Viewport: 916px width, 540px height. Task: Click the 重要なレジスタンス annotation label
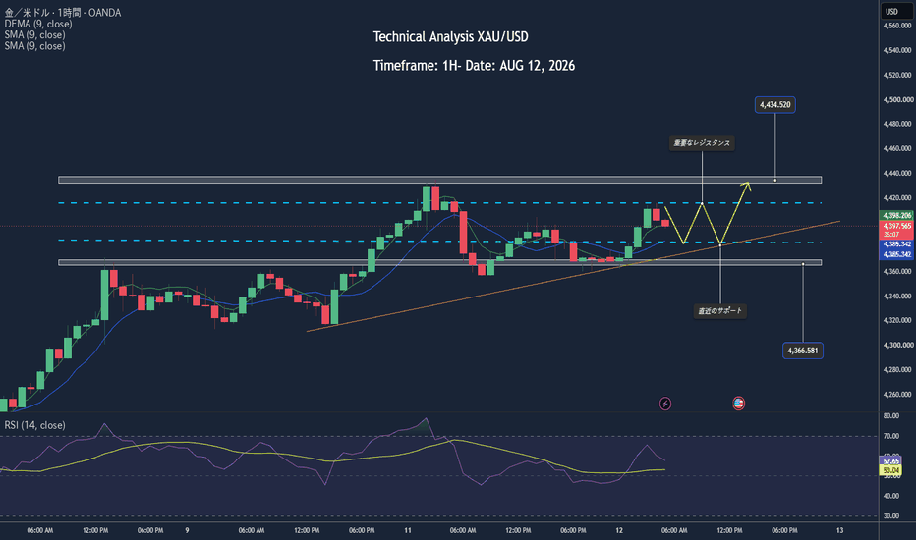[x=702, y=143]
